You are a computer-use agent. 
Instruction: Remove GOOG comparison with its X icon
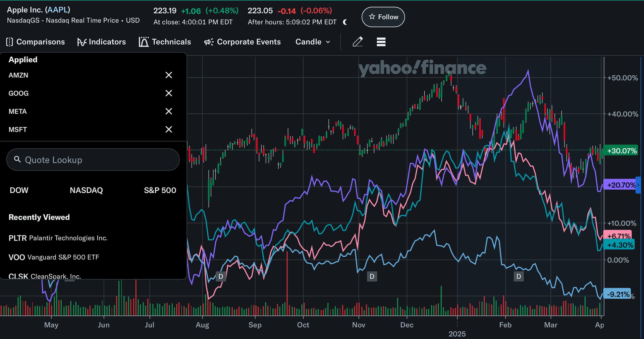coord(169,93)
